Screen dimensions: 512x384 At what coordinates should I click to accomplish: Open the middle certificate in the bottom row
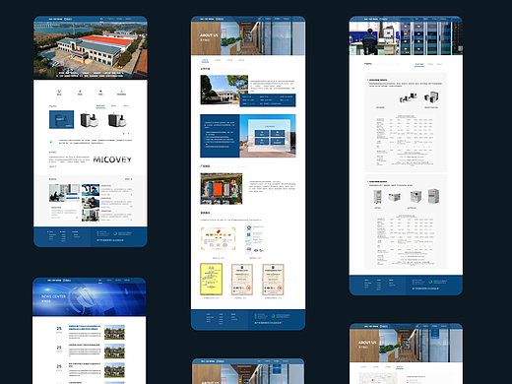click(242, 280)
